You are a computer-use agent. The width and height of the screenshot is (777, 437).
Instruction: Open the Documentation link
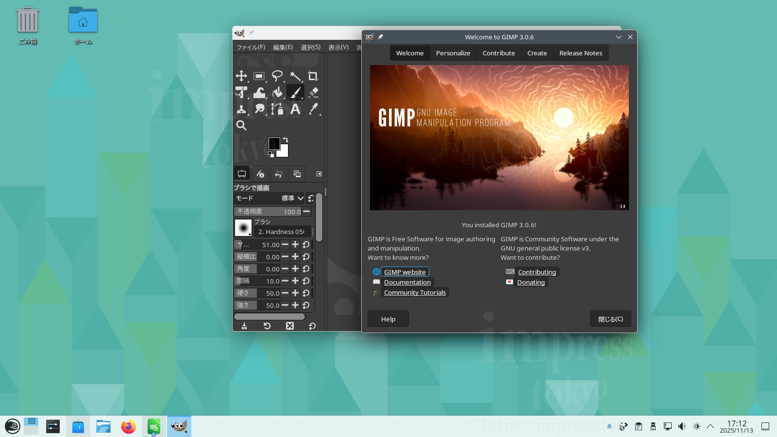point(407,282)
